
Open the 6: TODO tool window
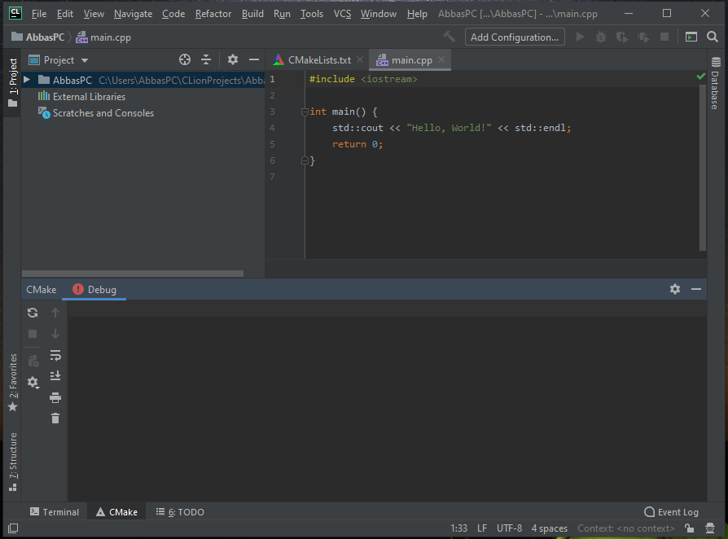click(x=180, y=511)
